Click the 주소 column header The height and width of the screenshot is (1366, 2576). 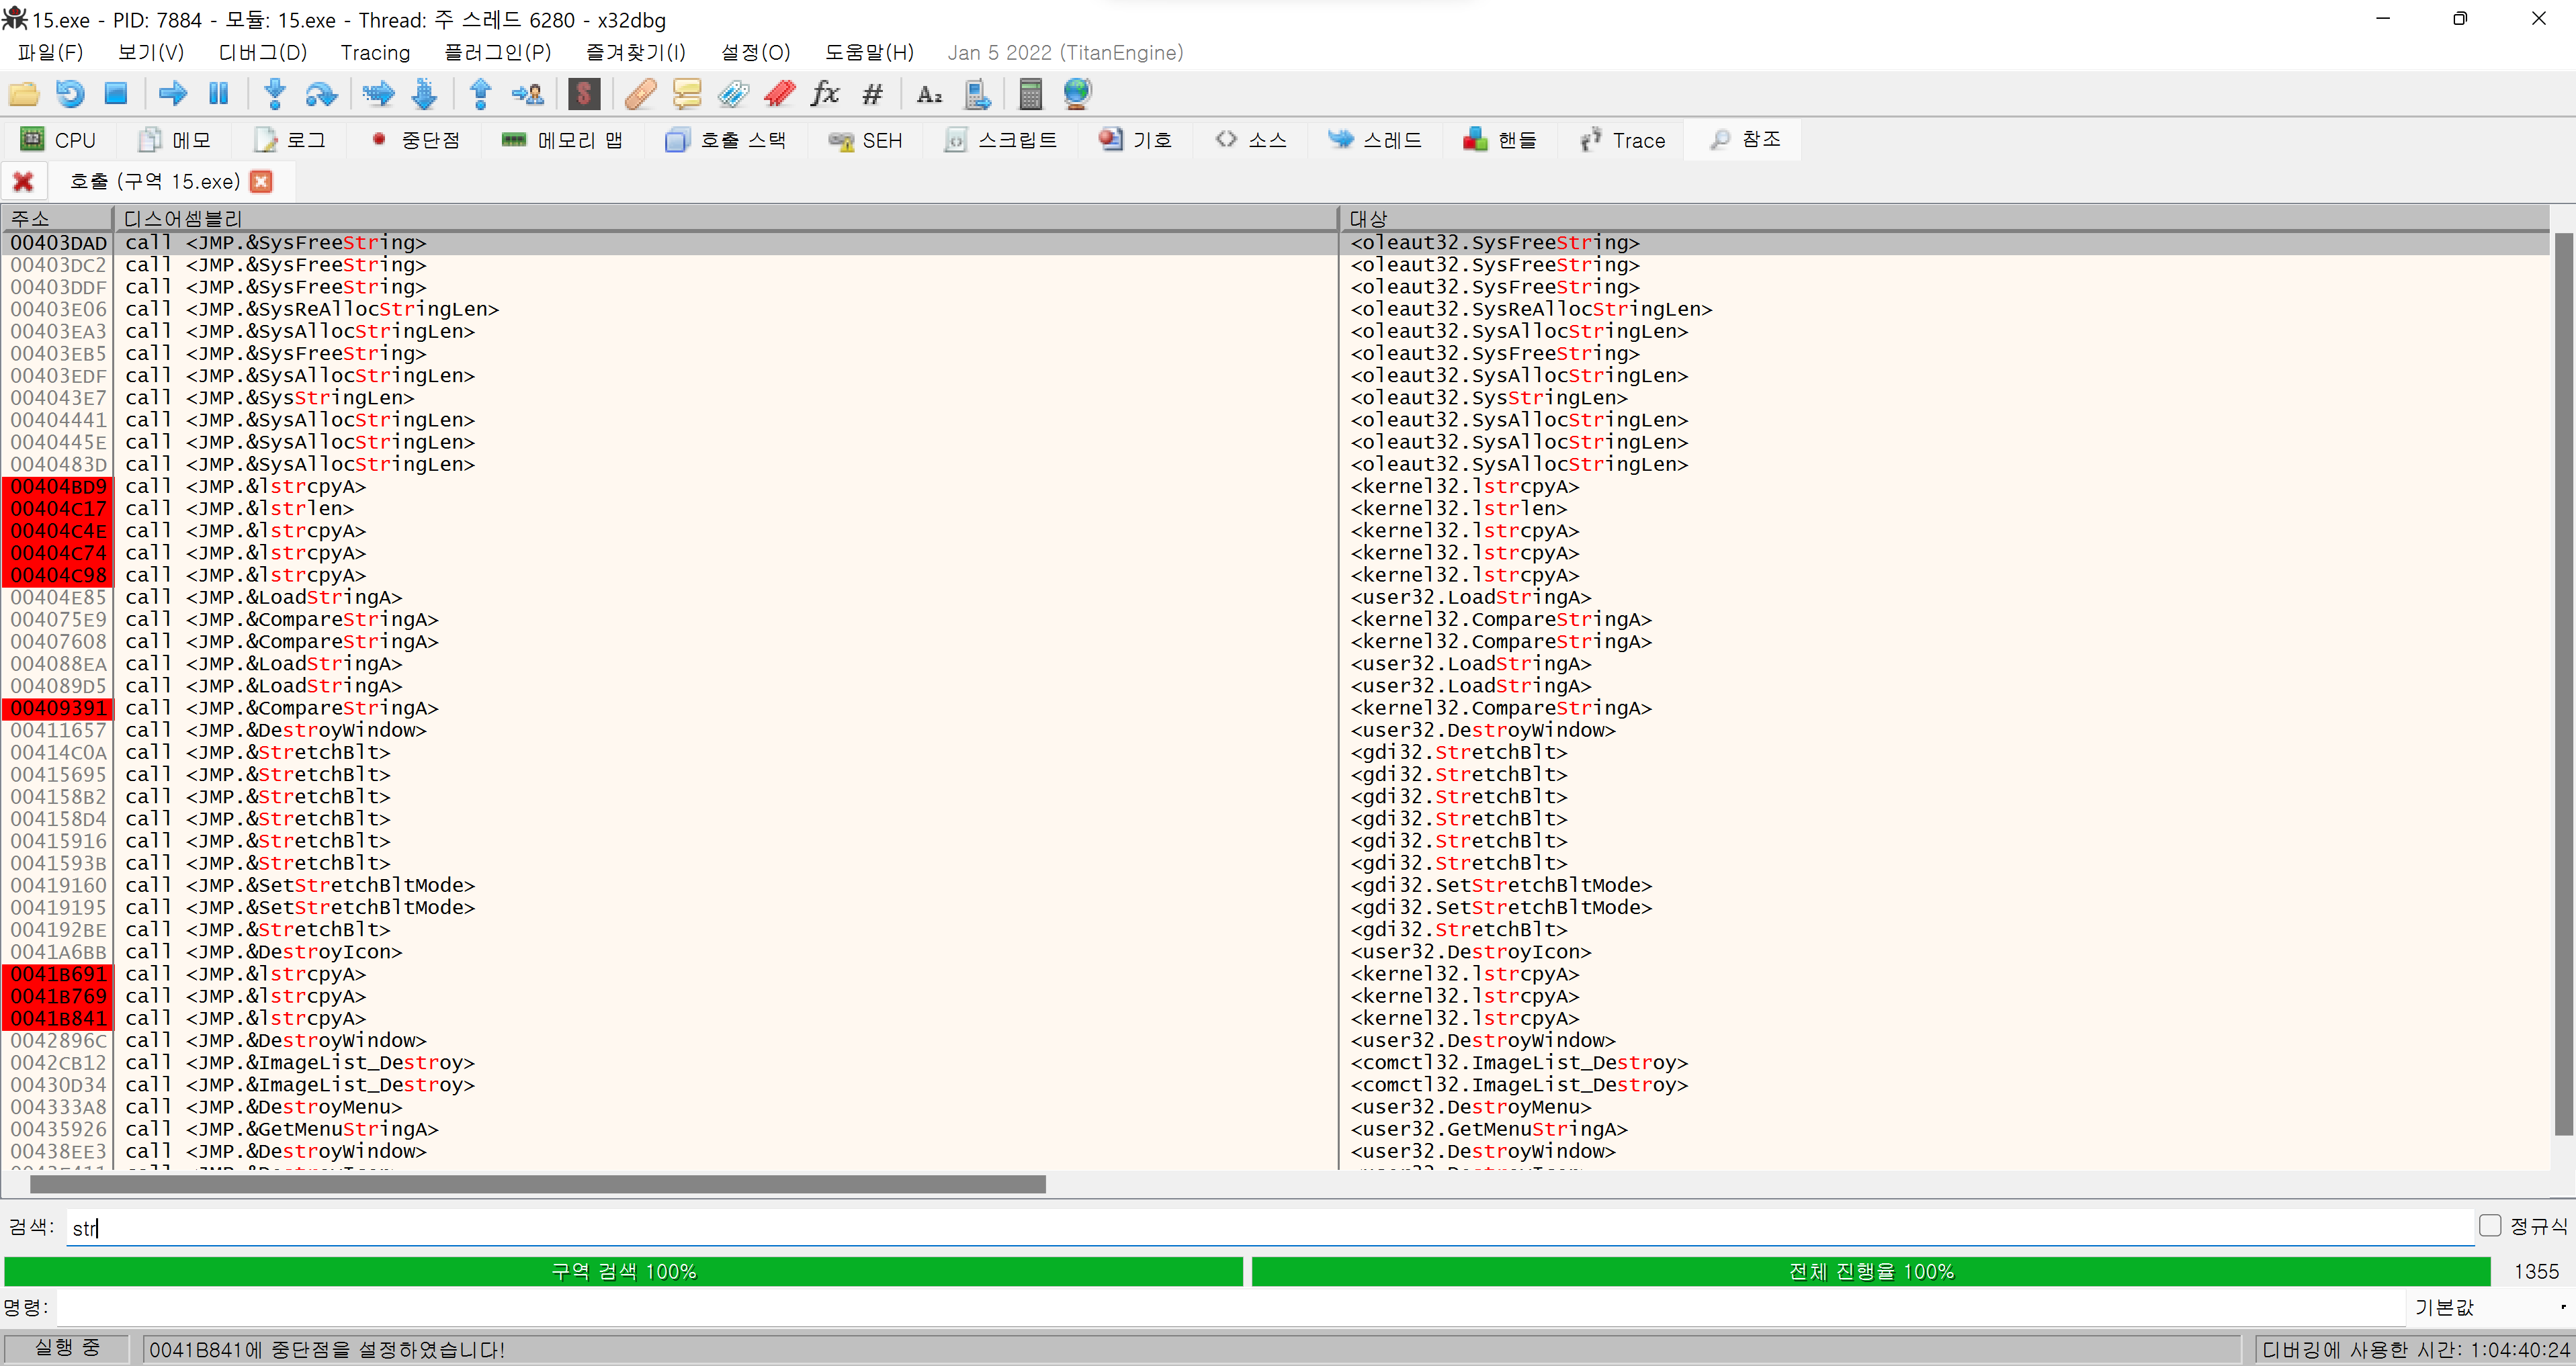56,218
